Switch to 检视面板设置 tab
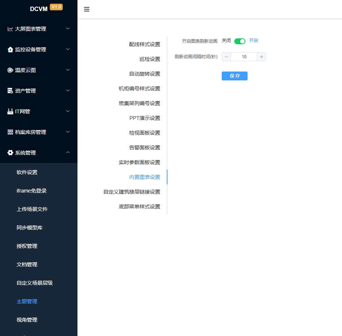The height and width of the screenshot is (336, 342). click(145, 133)
